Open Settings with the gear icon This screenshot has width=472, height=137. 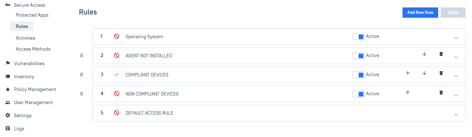coord(23,116)
